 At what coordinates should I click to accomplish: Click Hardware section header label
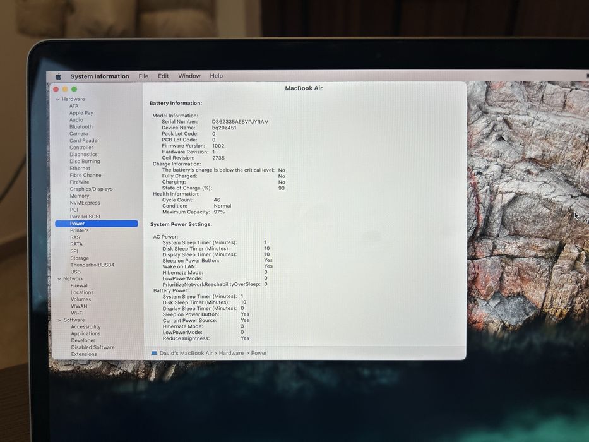point(73,99)
